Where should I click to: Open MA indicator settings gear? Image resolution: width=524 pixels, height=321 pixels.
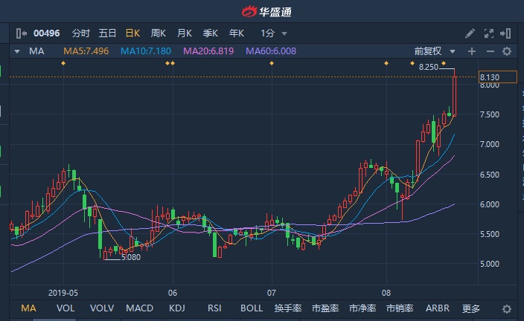(x=507, y=51)
